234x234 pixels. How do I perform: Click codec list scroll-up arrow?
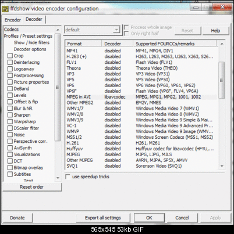(x=222, y=44)
